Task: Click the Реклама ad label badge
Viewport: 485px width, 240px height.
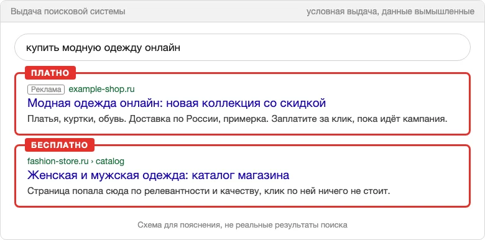Action: pos(46,90)
